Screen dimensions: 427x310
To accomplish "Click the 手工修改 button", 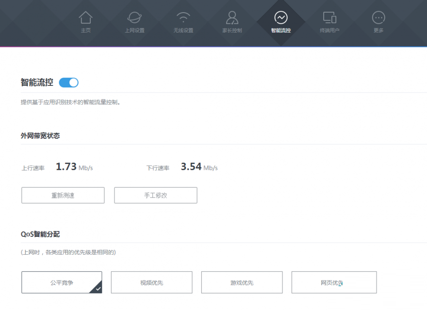I will click(155, 195).
